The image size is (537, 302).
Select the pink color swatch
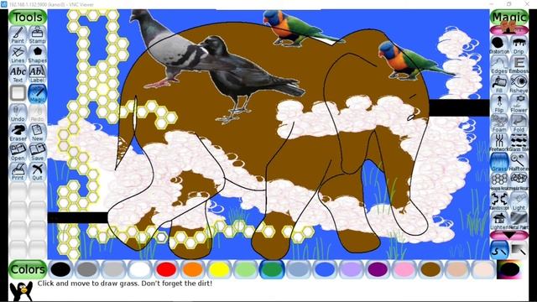pos(404,269)
